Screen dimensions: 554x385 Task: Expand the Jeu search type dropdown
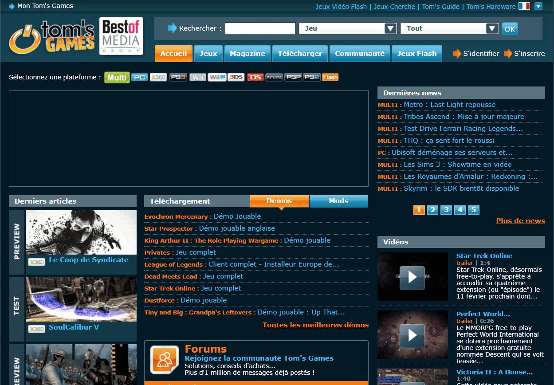tap(390, 28)
